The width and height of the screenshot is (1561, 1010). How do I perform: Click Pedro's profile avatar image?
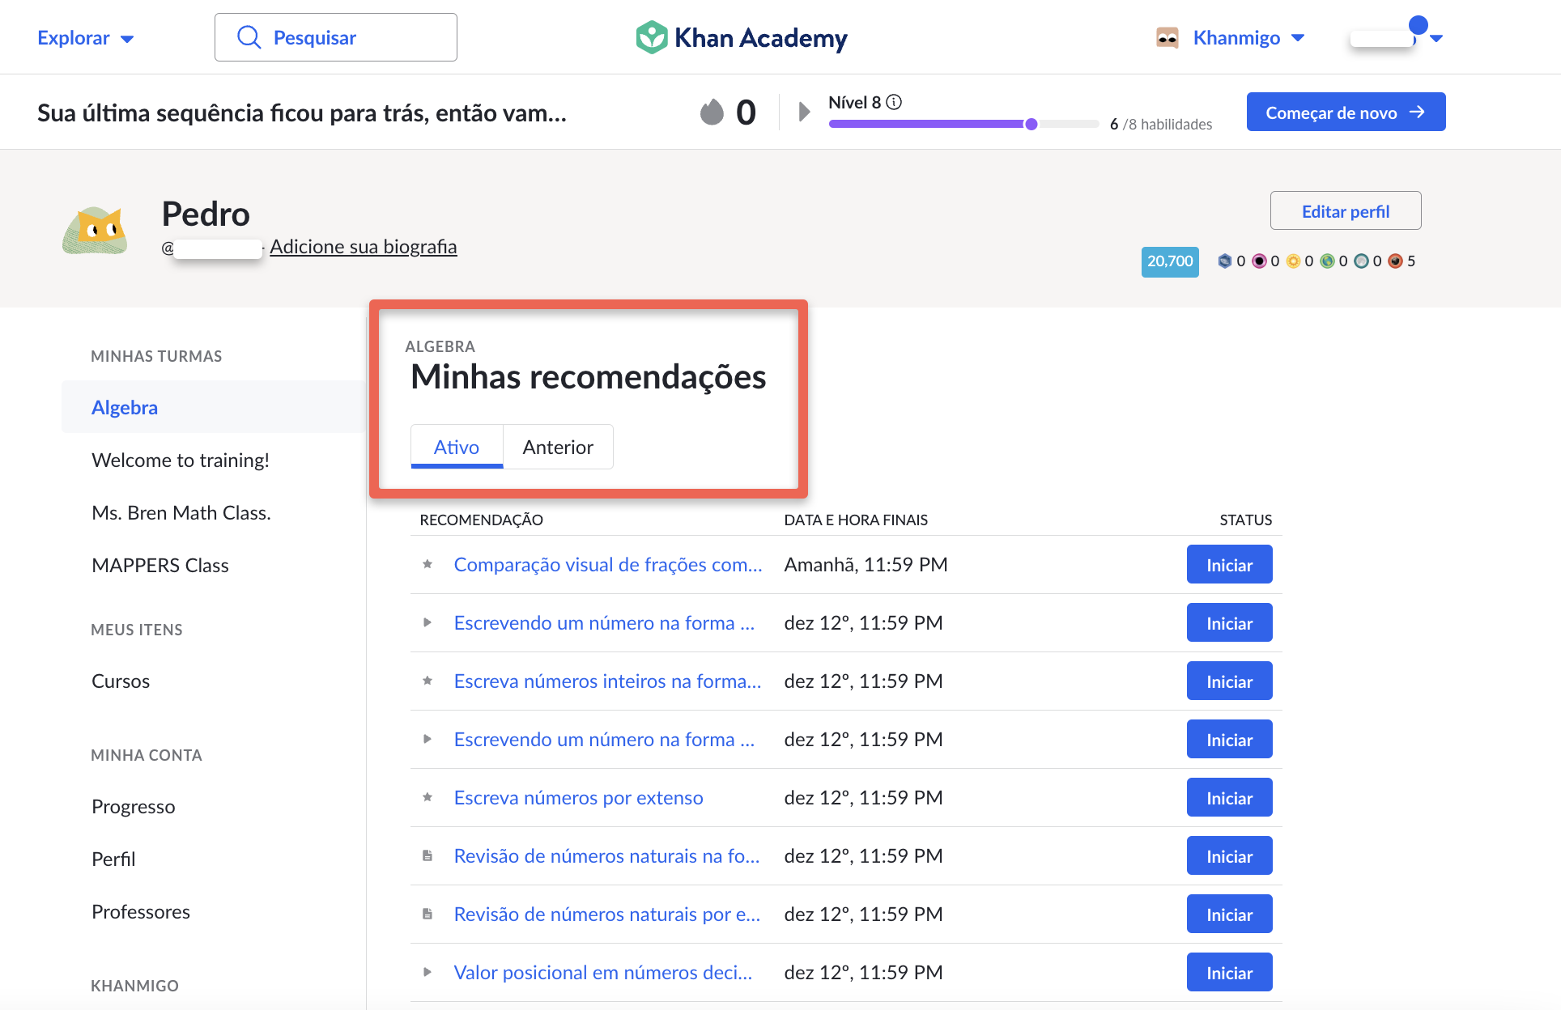point(96,231)
